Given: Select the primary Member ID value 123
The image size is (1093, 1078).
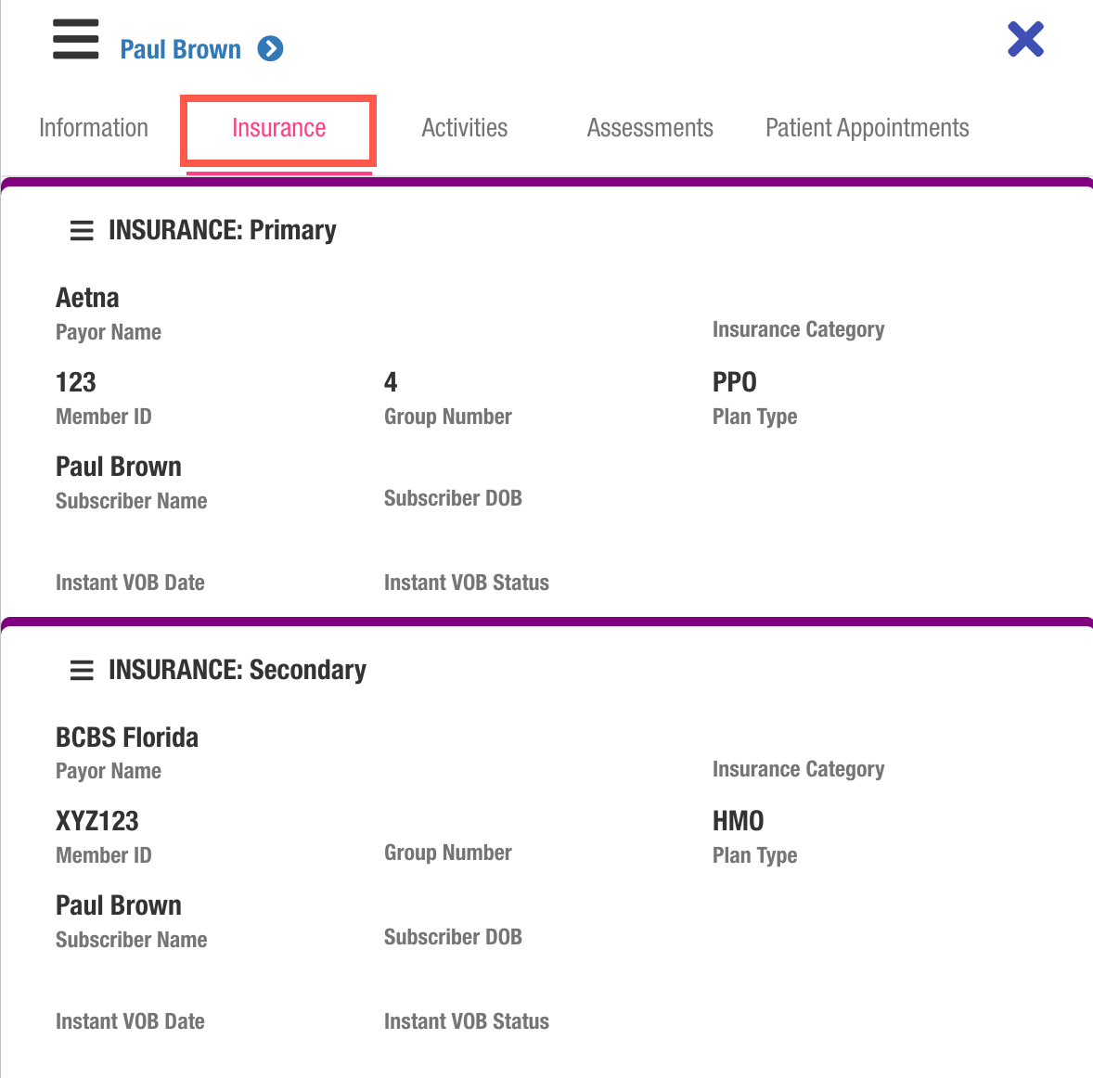Looking at the screenshot, I should (x=76, y=382).
